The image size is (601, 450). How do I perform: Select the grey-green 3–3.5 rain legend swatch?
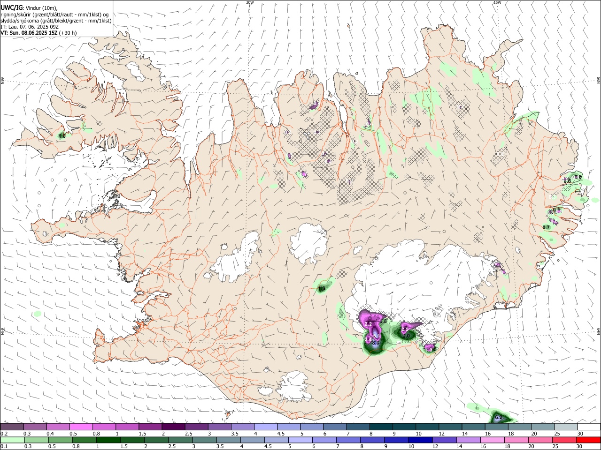[205, 440]
